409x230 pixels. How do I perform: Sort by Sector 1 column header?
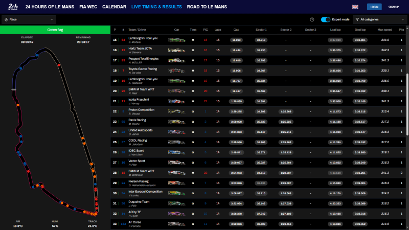coord(261,30)
